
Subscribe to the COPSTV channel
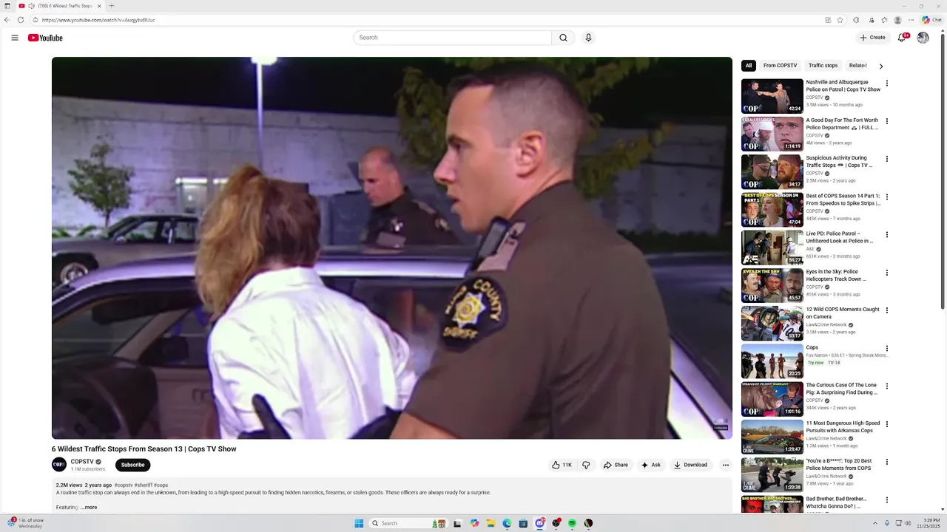[x=133, y=465]
